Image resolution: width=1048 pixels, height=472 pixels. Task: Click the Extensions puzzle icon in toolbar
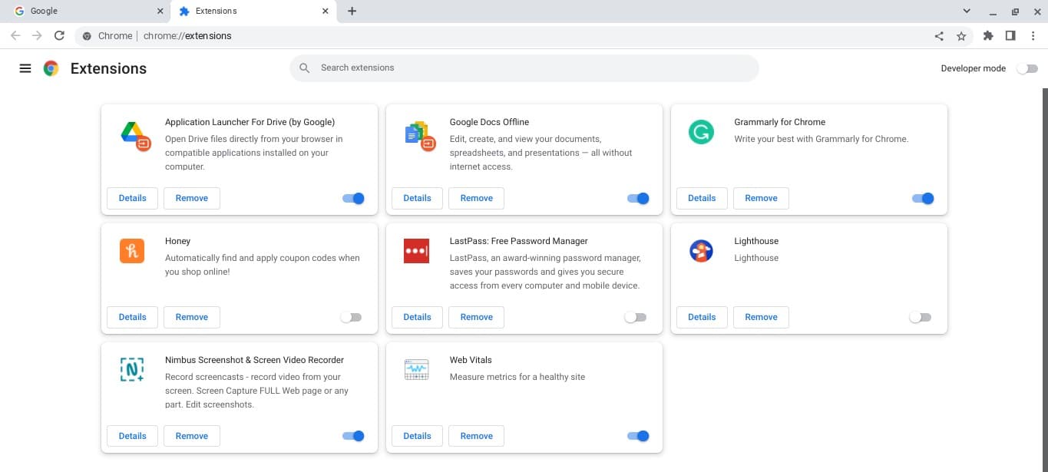pyautogui.click(x=988, y=35)
